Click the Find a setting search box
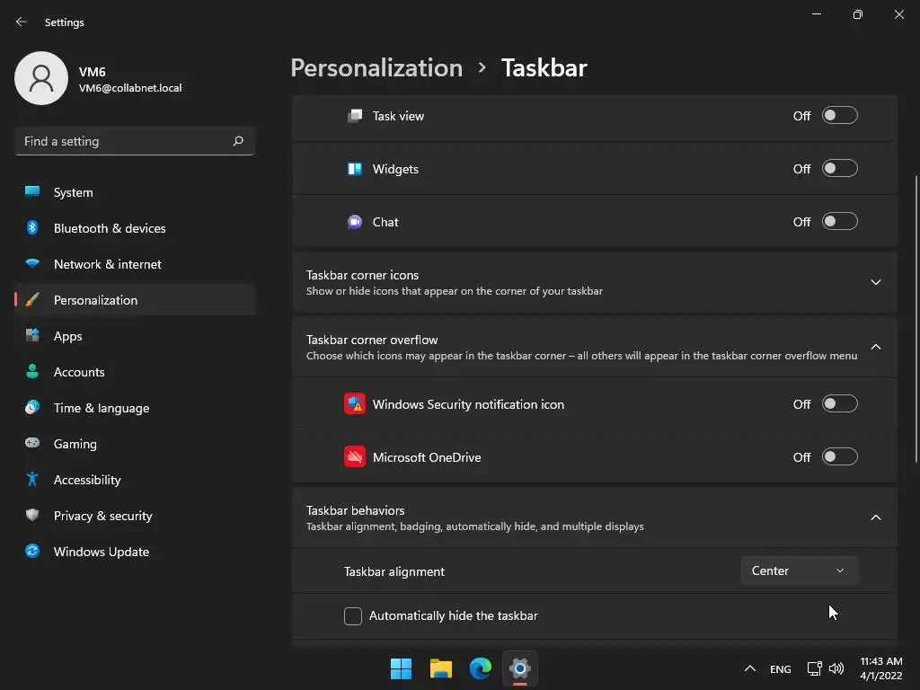This screenshot has height=690, width=920. point(124,141)
